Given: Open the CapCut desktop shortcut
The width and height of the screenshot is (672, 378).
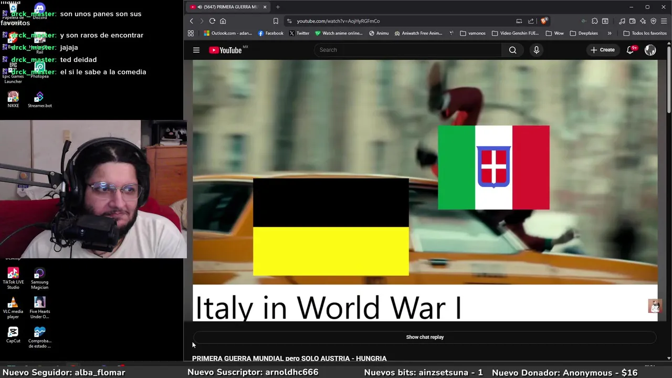Looking at the screenshot, I should point(13,334).
